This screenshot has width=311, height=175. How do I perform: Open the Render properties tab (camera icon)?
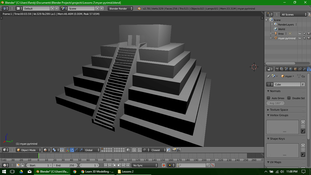click(x=277, y=69)
